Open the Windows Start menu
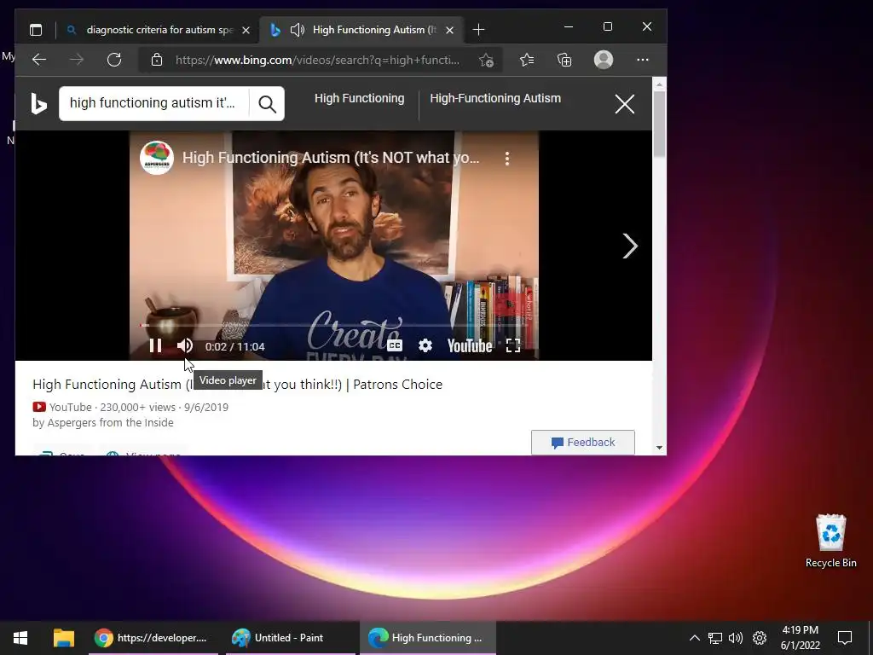873x655 pixels. pyautogui.click(x=20, y=638)
